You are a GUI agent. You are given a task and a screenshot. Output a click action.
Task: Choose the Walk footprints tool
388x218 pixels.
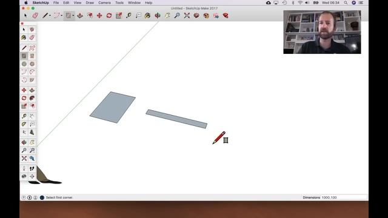point(32,168)
